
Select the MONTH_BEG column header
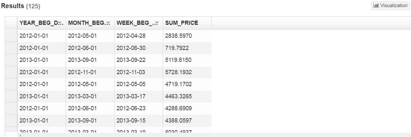tap(90, 23)
